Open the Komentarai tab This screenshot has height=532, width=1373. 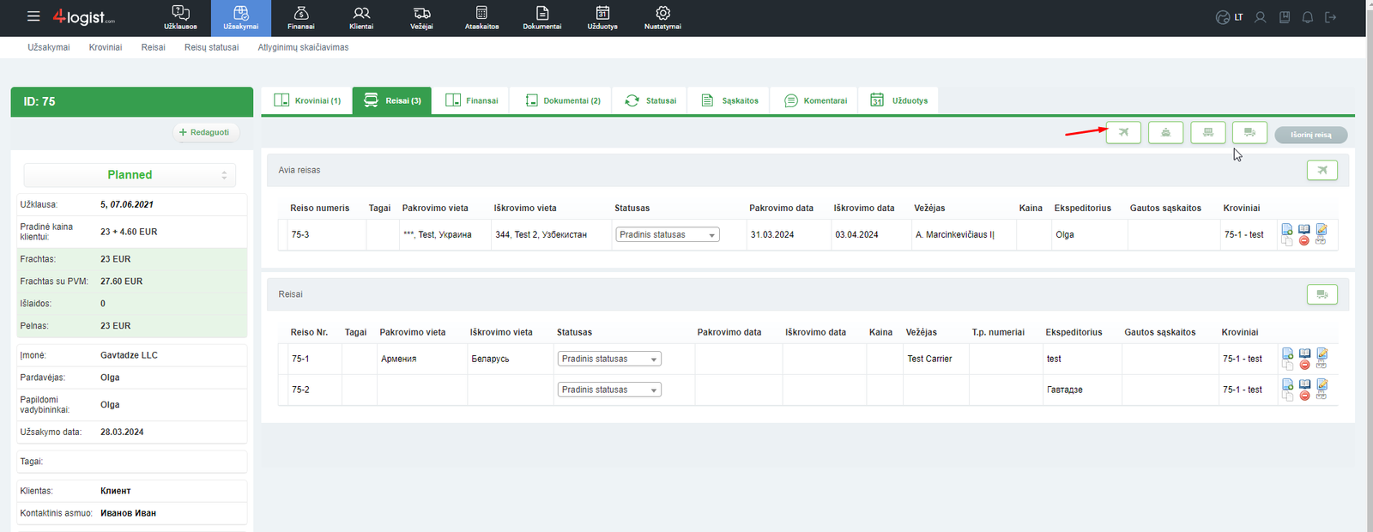pos(815,100)
